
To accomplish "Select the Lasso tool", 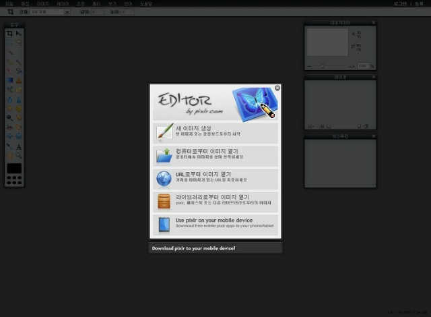I will coord(19,42).
